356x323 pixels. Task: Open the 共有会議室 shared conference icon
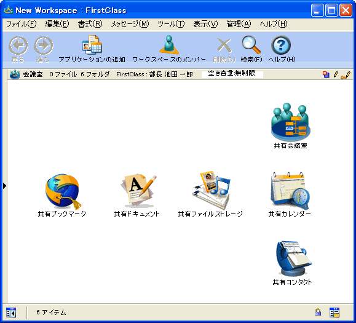[290, 122]
